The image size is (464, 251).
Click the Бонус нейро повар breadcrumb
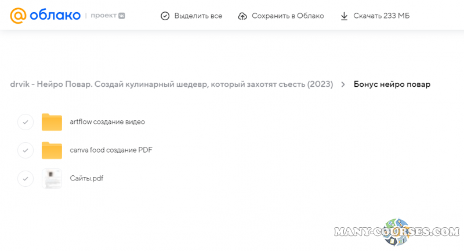click(391, 84)
